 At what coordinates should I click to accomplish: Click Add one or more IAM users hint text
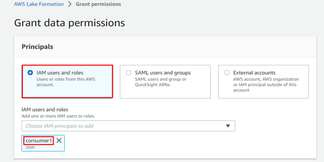(x=58, y=116)
